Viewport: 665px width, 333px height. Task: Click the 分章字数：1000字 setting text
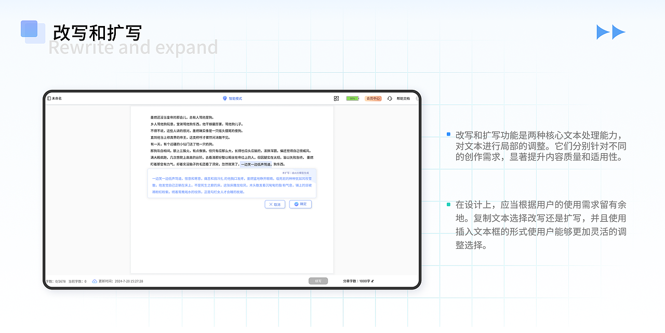click(356, 281)
